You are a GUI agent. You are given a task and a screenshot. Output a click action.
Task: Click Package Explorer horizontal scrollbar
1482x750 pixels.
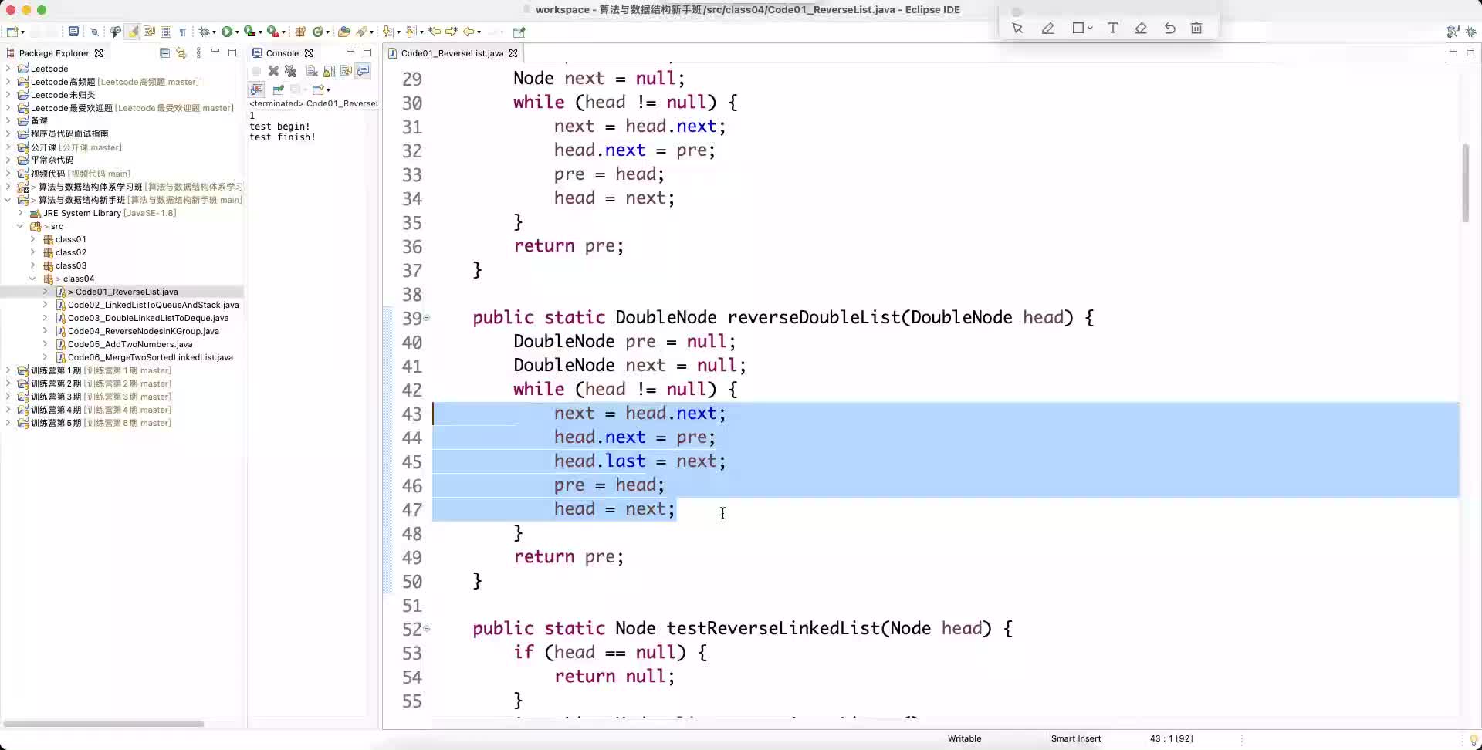[103, 724]
